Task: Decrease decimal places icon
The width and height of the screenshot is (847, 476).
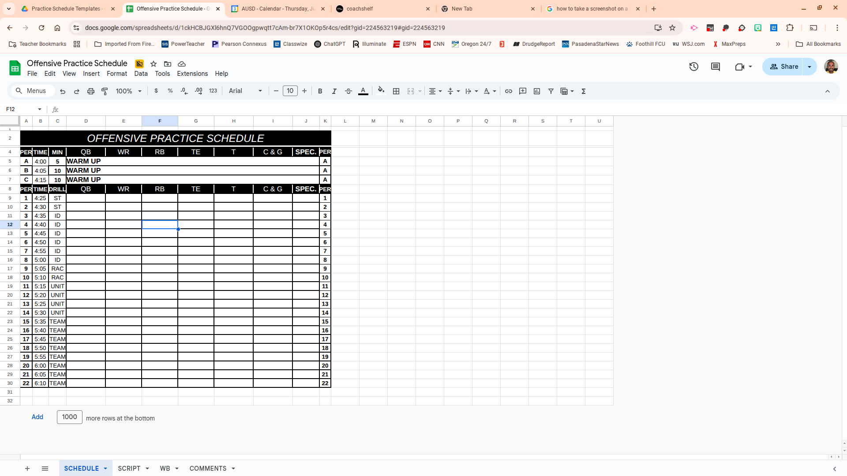Action: coord(184,91)
